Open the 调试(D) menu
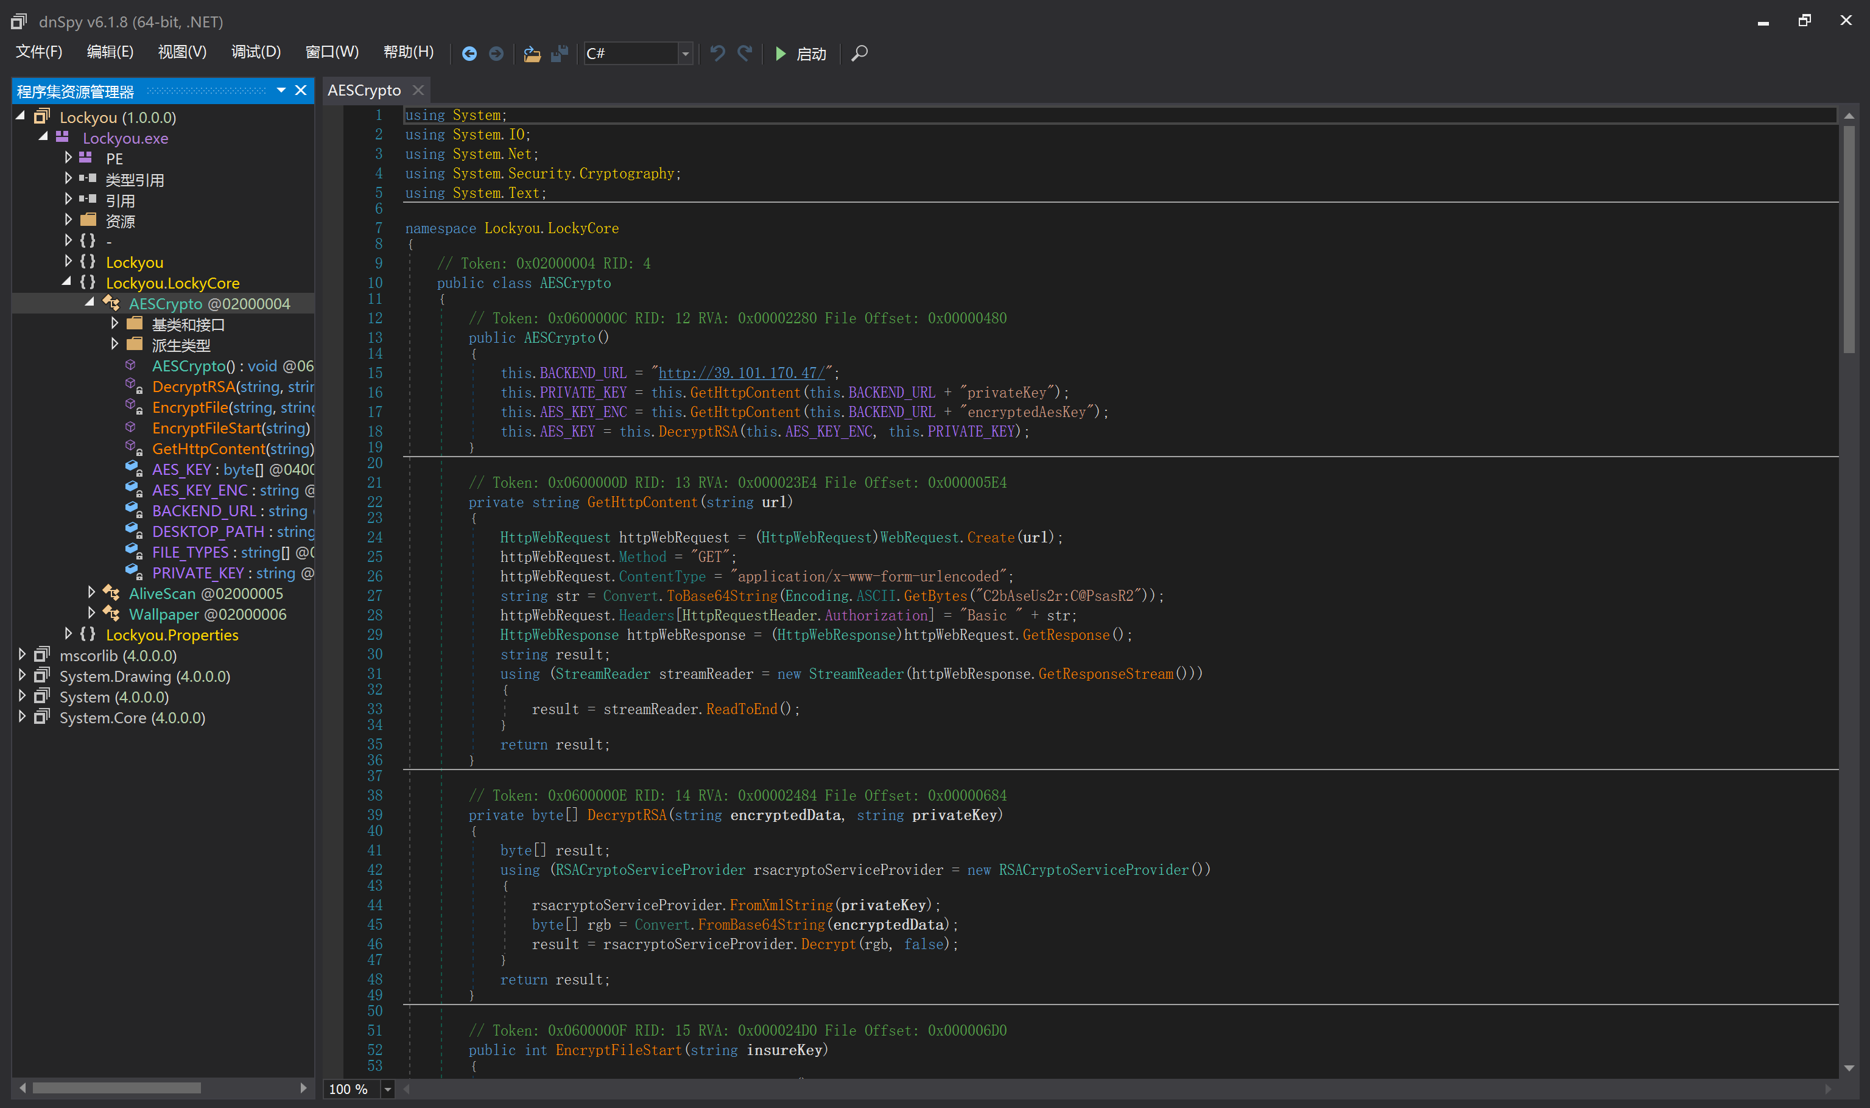The height and width of the screenshot is (1108, 1870). [256, 52]
